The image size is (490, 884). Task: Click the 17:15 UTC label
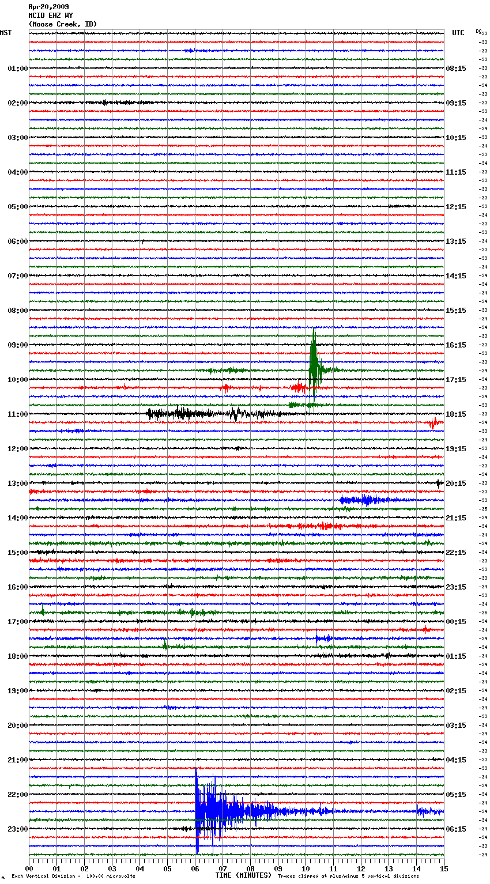[456, 380]
